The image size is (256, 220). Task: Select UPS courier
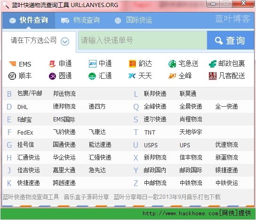click(185, 145)
